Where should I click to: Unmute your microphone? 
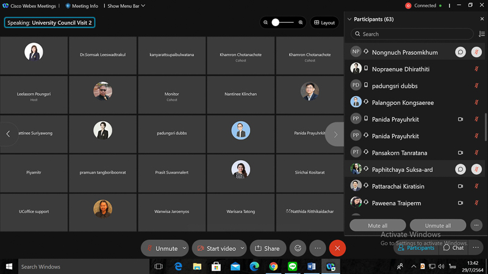(161, 248)
